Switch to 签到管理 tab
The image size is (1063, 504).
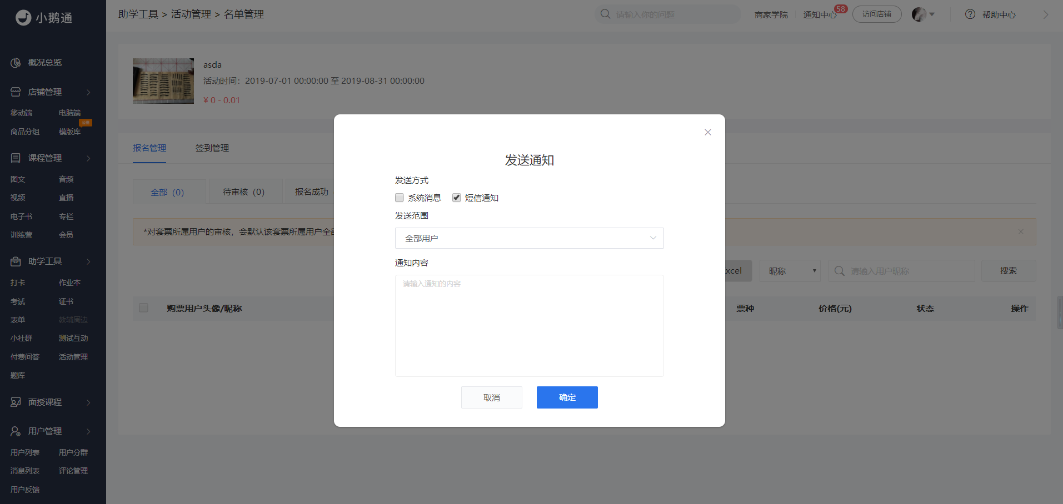point(212,148)
